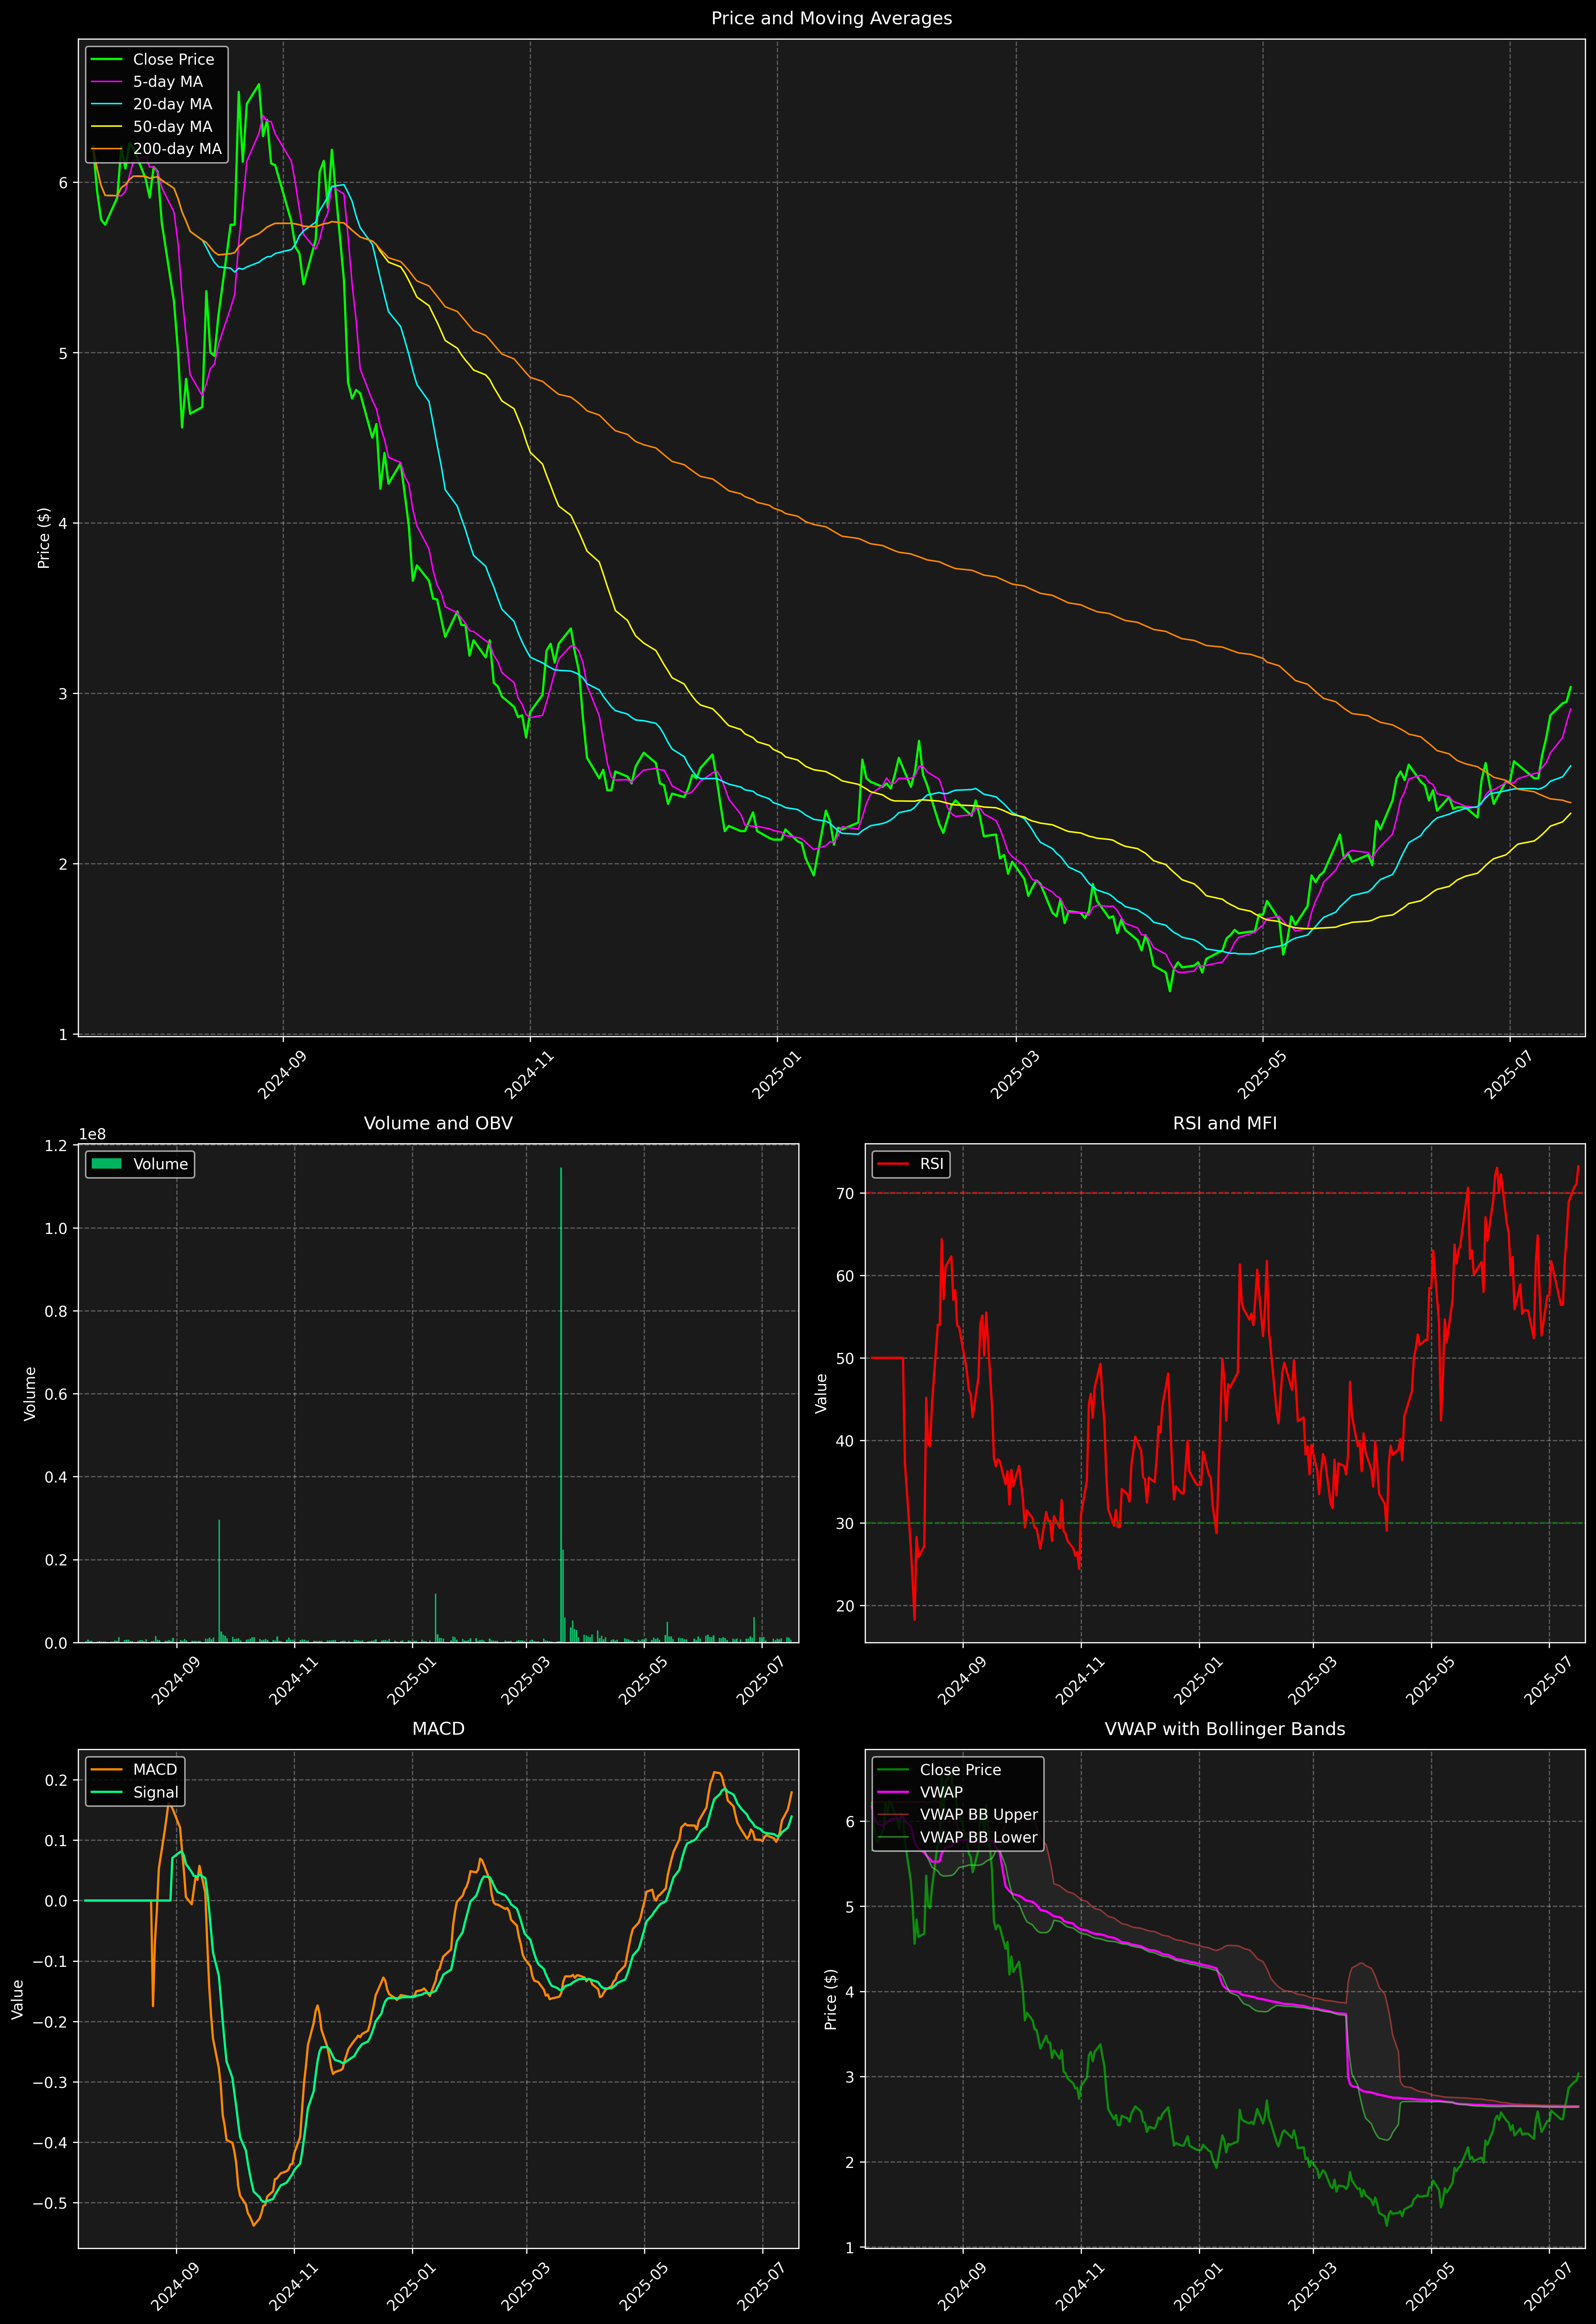The height and width of the screenshot is (2324, 1596).
Task: Click the 'VWAP with Bollinger Bands' chart title
Action: [x=1225, y=1729]
